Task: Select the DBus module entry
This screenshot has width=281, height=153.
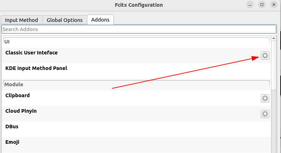Action: (x=136, y=129)
